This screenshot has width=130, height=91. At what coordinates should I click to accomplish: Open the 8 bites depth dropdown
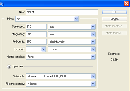tap(71, 49)
